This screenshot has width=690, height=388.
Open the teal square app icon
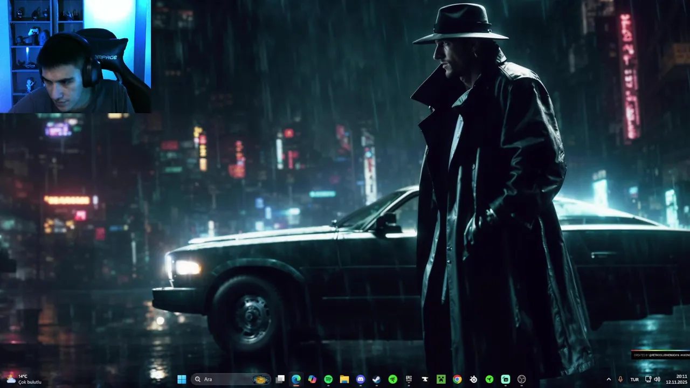506,379
